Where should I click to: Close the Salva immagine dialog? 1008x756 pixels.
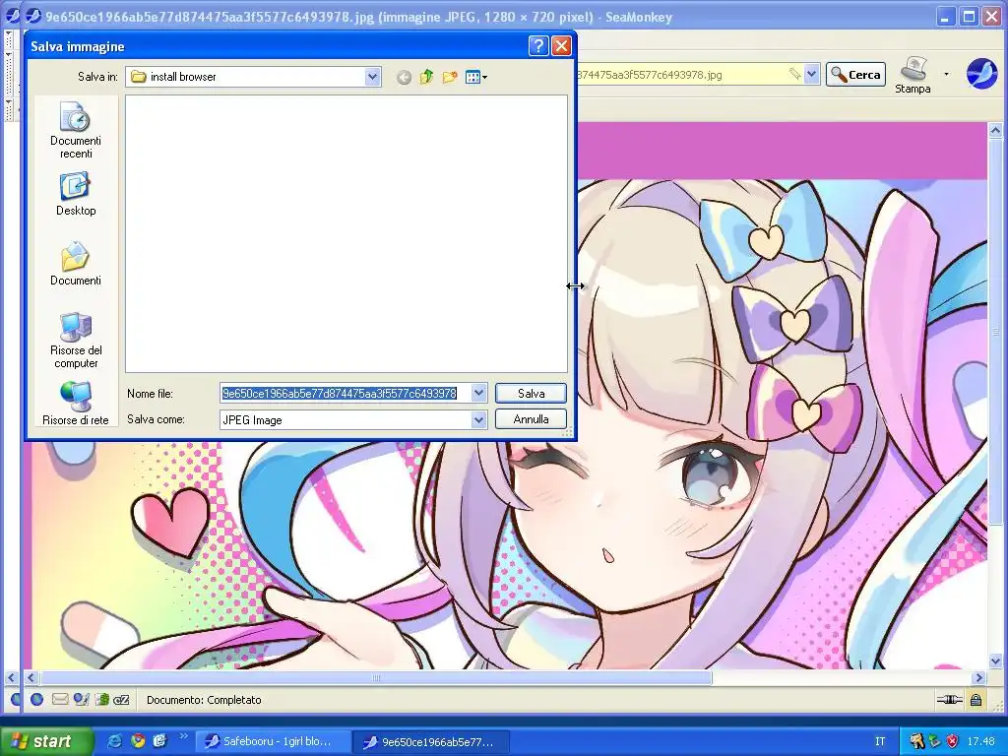[561, 45]
